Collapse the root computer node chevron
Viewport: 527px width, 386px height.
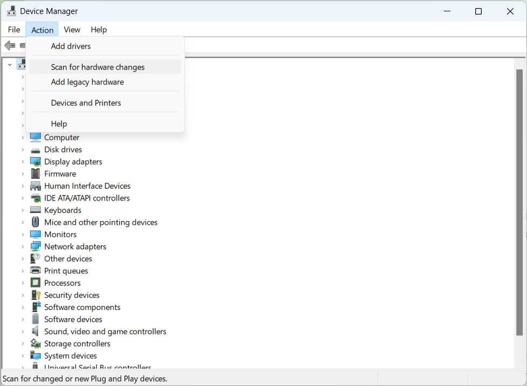tap(10, 64)
